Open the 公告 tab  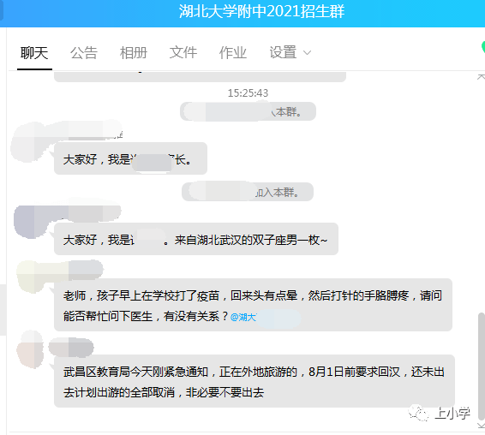click(84, 53)
